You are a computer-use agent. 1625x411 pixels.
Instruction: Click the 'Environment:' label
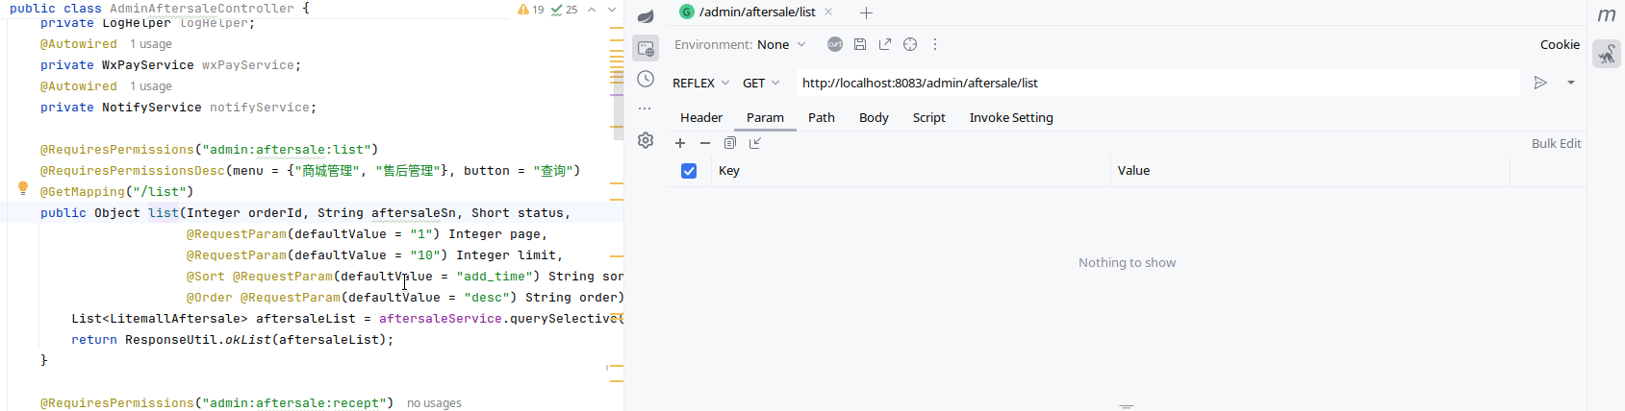713,44
